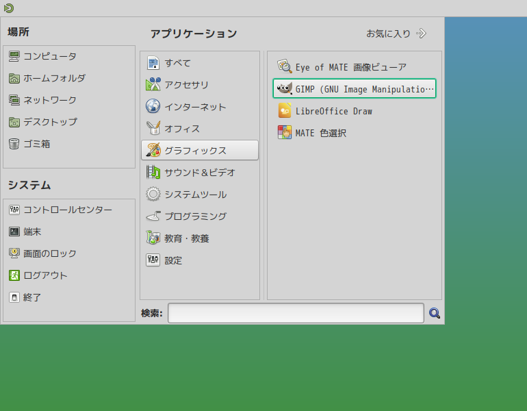Click the コントロールセンター label

pos(68,210)
